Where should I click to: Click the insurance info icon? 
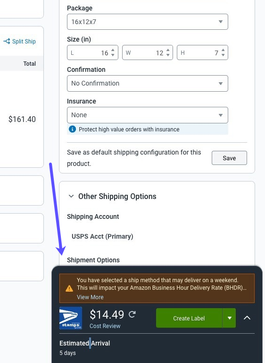pyautogui.click(x=72, y=129)
